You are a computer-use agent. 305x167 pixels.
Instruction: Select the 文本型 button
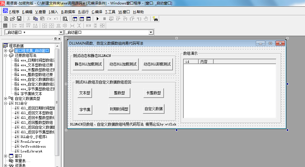tap(84, 93)
